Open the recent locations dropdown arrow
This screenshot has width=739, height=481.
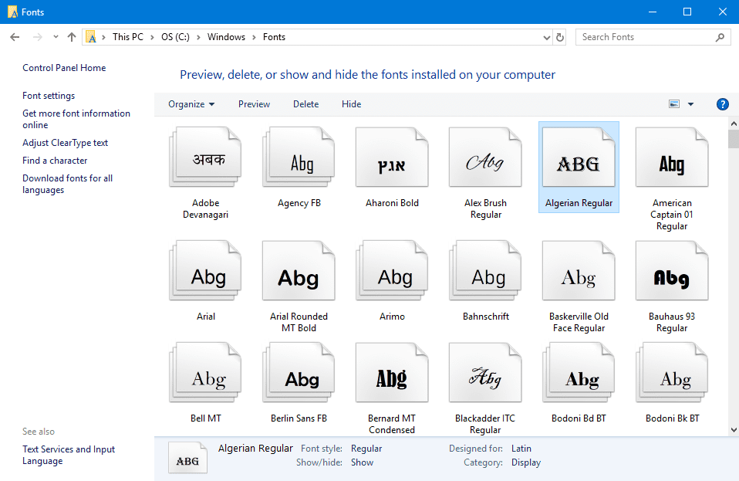pos(56,37)
